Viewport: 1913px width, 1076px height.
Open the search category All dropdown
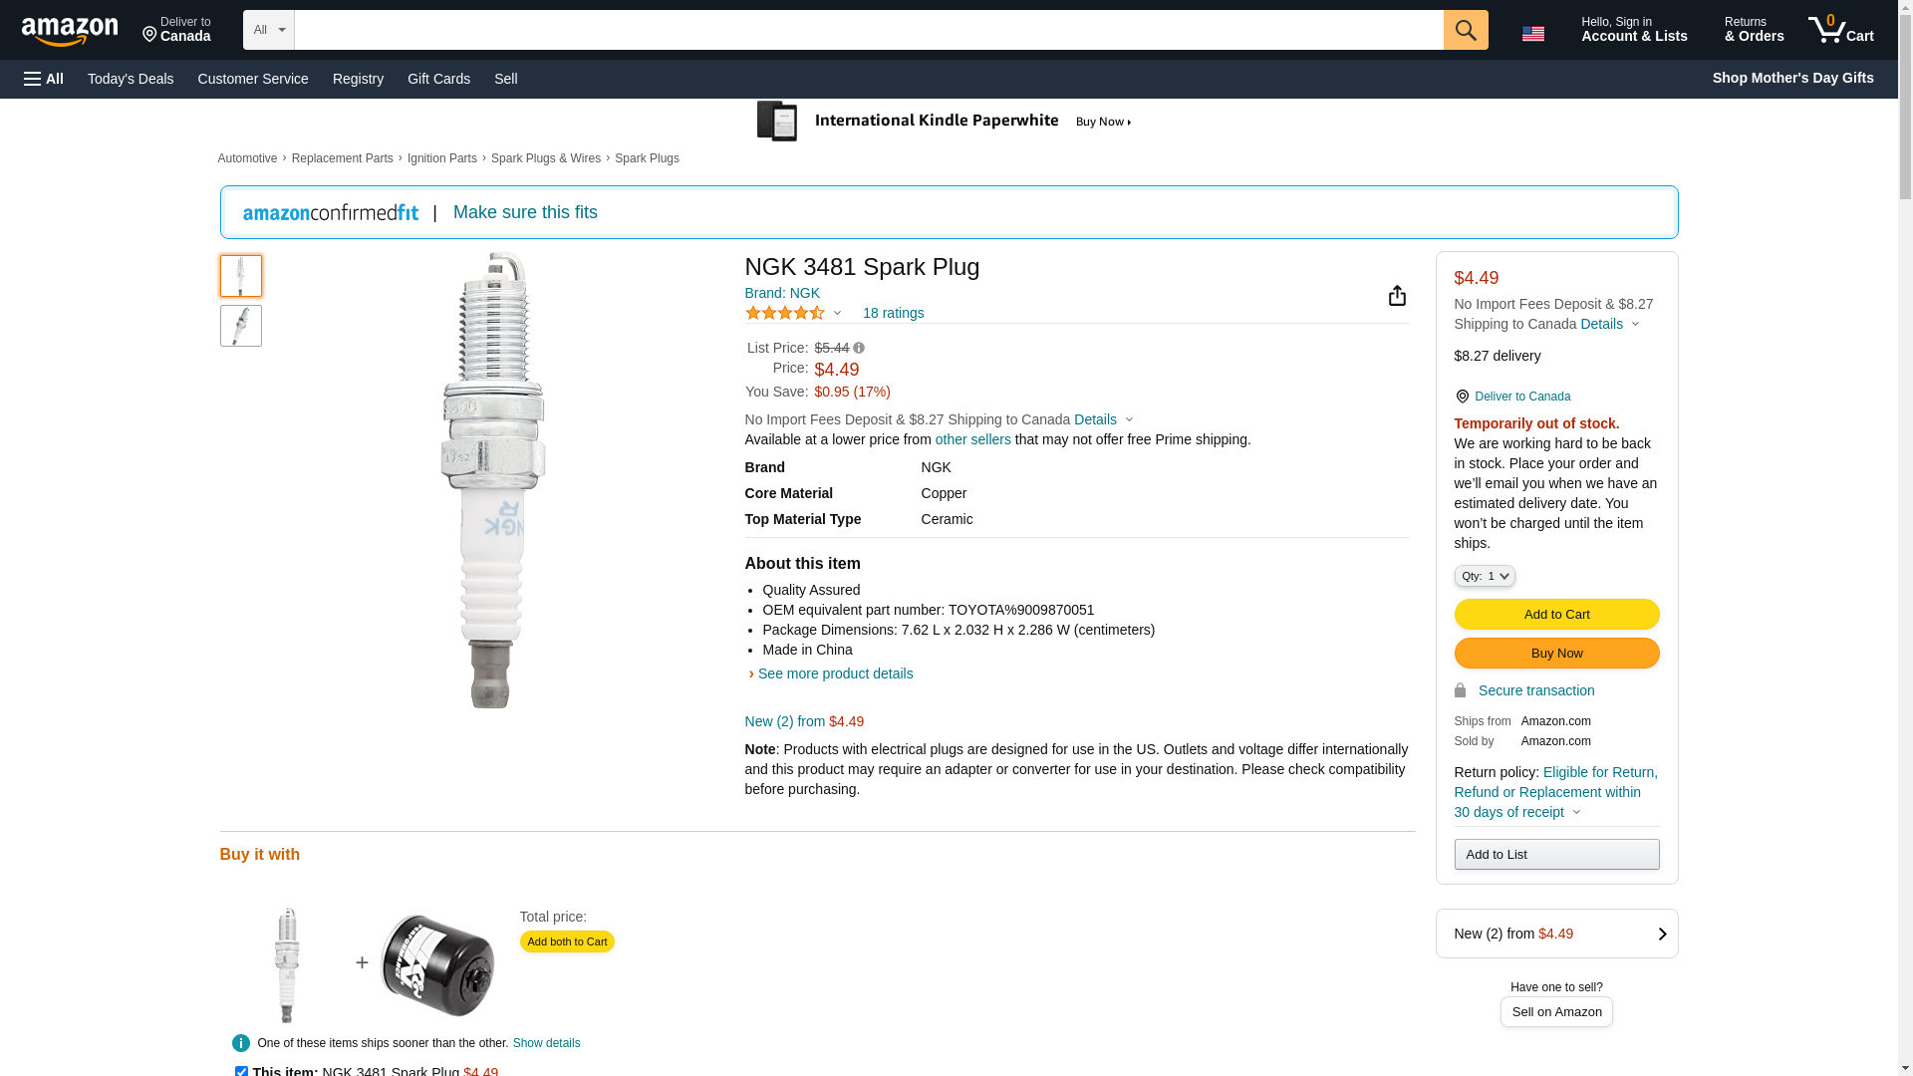pyautogui.click(x=268, y=30)
